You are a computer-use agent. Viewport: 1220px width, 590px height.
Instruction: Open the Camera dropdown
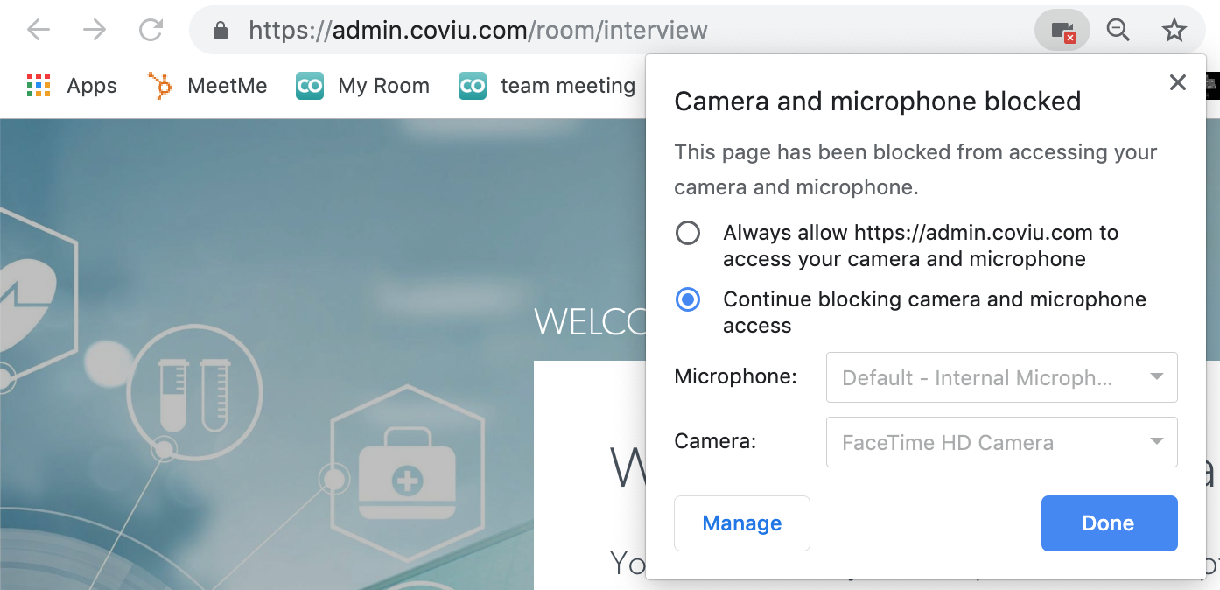pos(1002,442)
